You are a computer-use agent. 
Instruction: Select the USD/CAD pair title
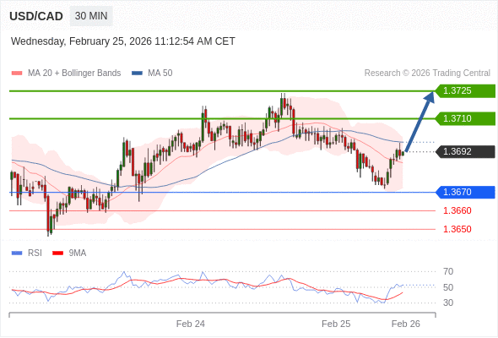click(36, 16)
